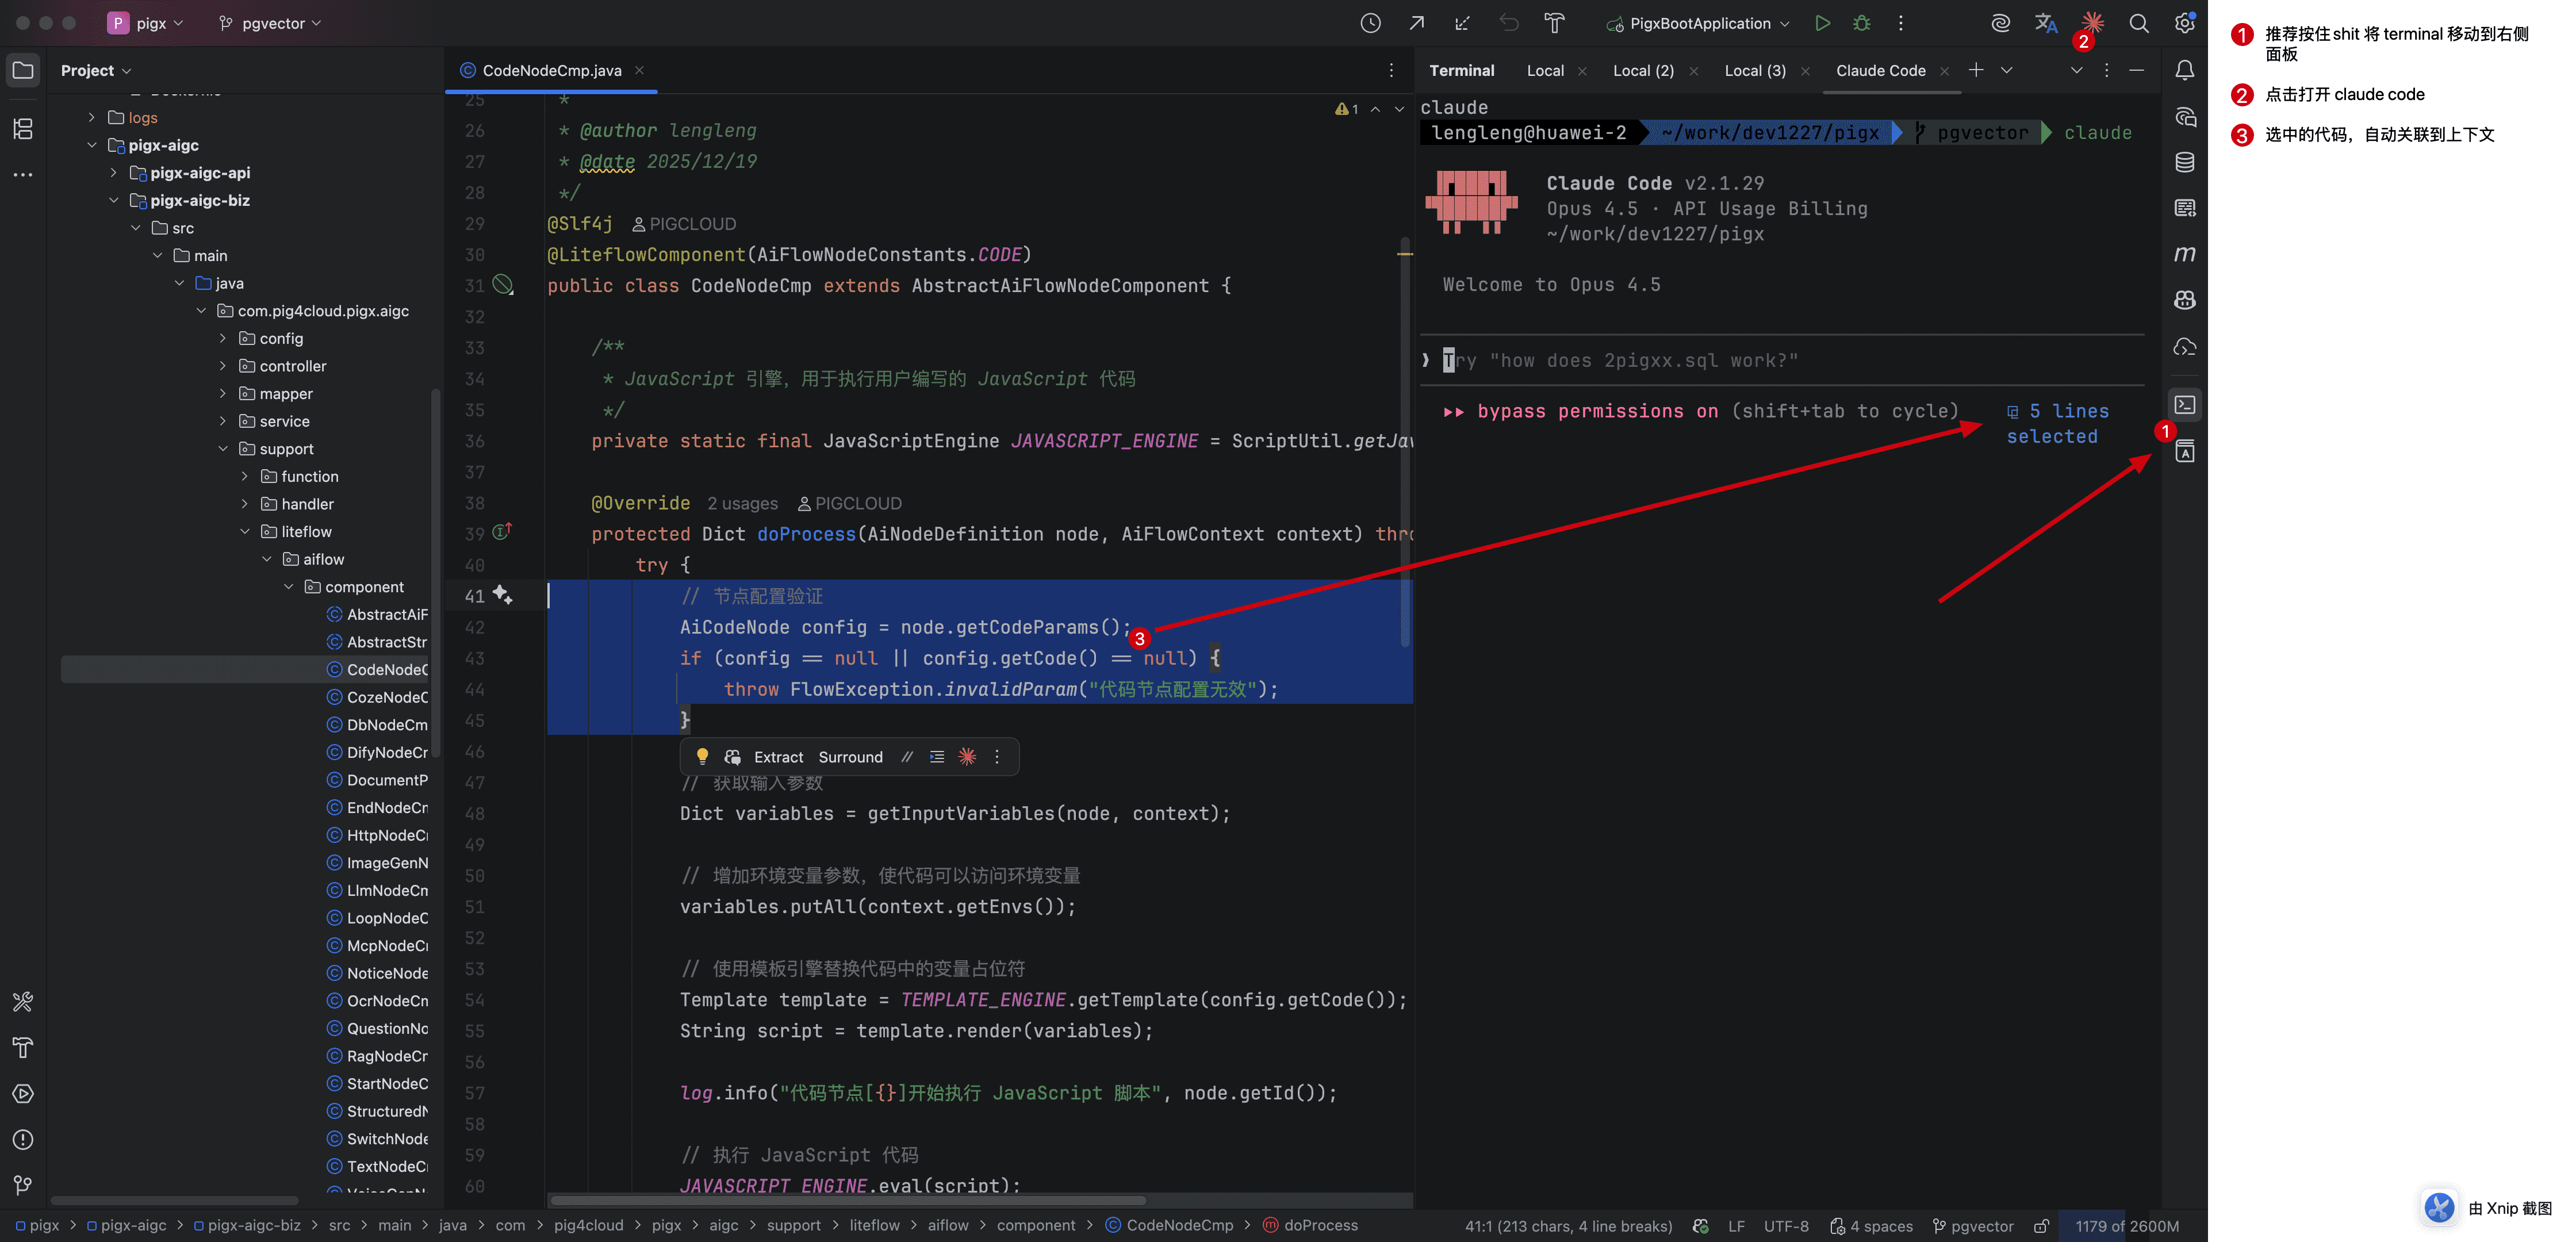Open the Database tool window icon
Image resolution: width=2576 pixels, height=1242 pixels.
click(x=2185, y=162)
